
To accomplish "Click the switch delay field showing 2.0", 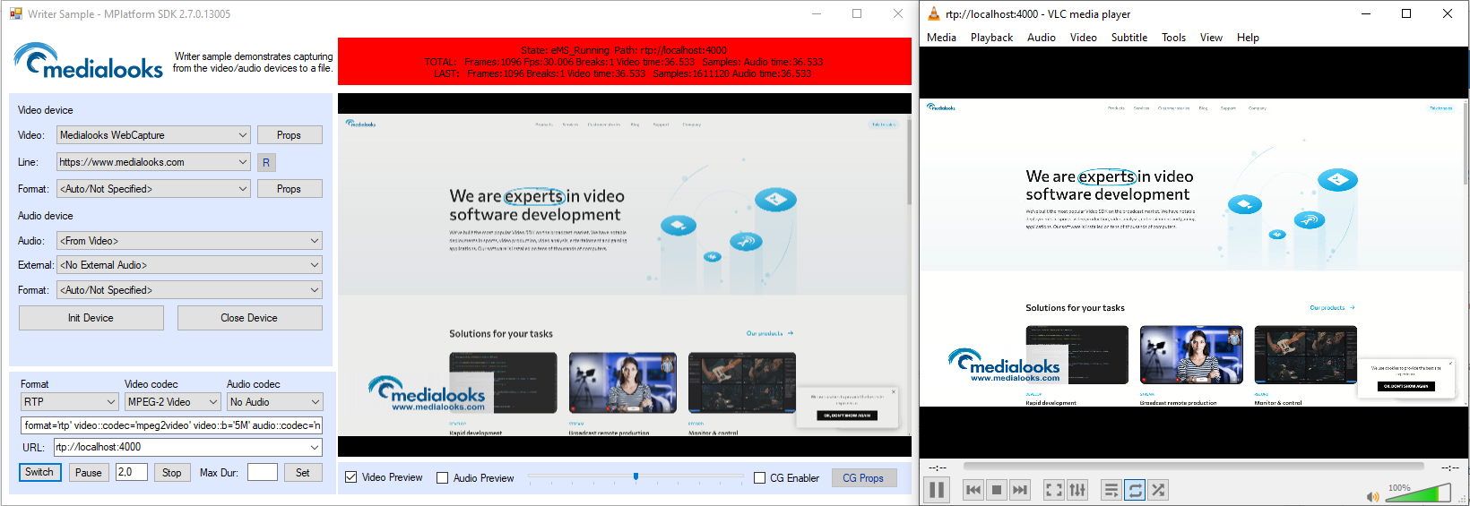I will click(132, 472).
